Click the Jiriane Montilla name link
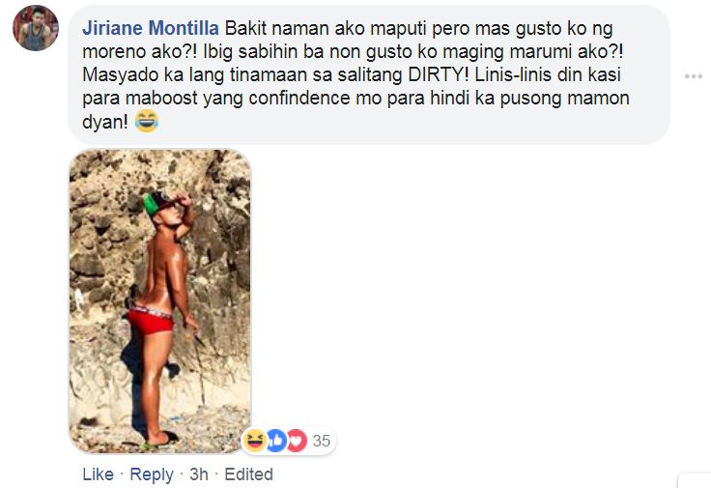Viewport: 711px width, 488px height. click(x=151, y=29)
